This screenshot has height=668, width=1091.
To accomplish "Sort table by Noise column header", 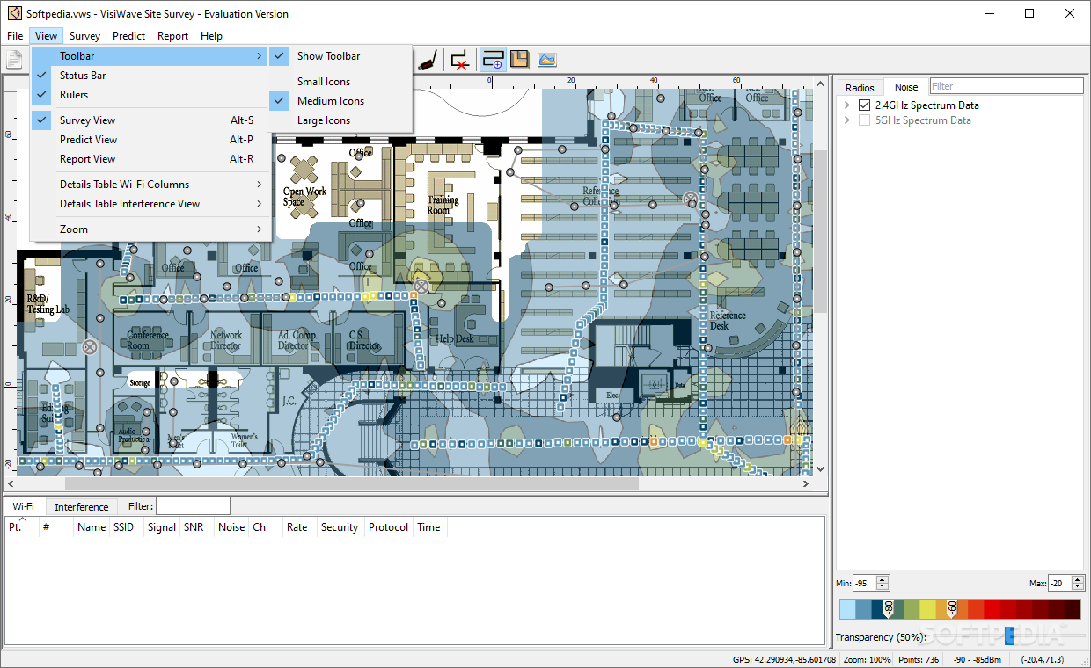I will pyautogui.click(x=232, y=527).
